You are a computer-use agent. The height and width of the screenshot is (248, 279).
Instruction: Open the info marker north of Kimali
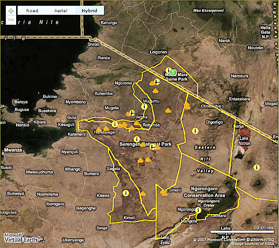pyautogui.click(x=126, y=192)
